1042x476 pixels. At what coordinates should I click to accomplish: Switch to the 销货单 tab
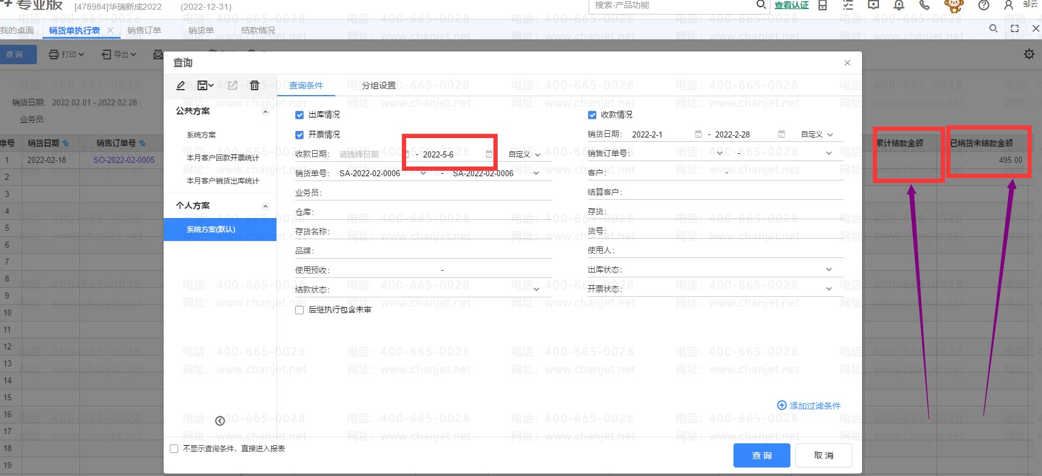coord(201,30)
